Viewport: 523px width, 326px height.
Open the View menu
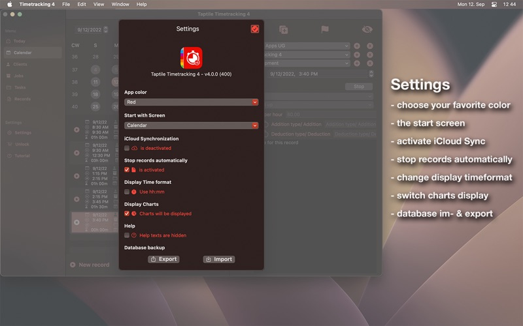(99, 5)
